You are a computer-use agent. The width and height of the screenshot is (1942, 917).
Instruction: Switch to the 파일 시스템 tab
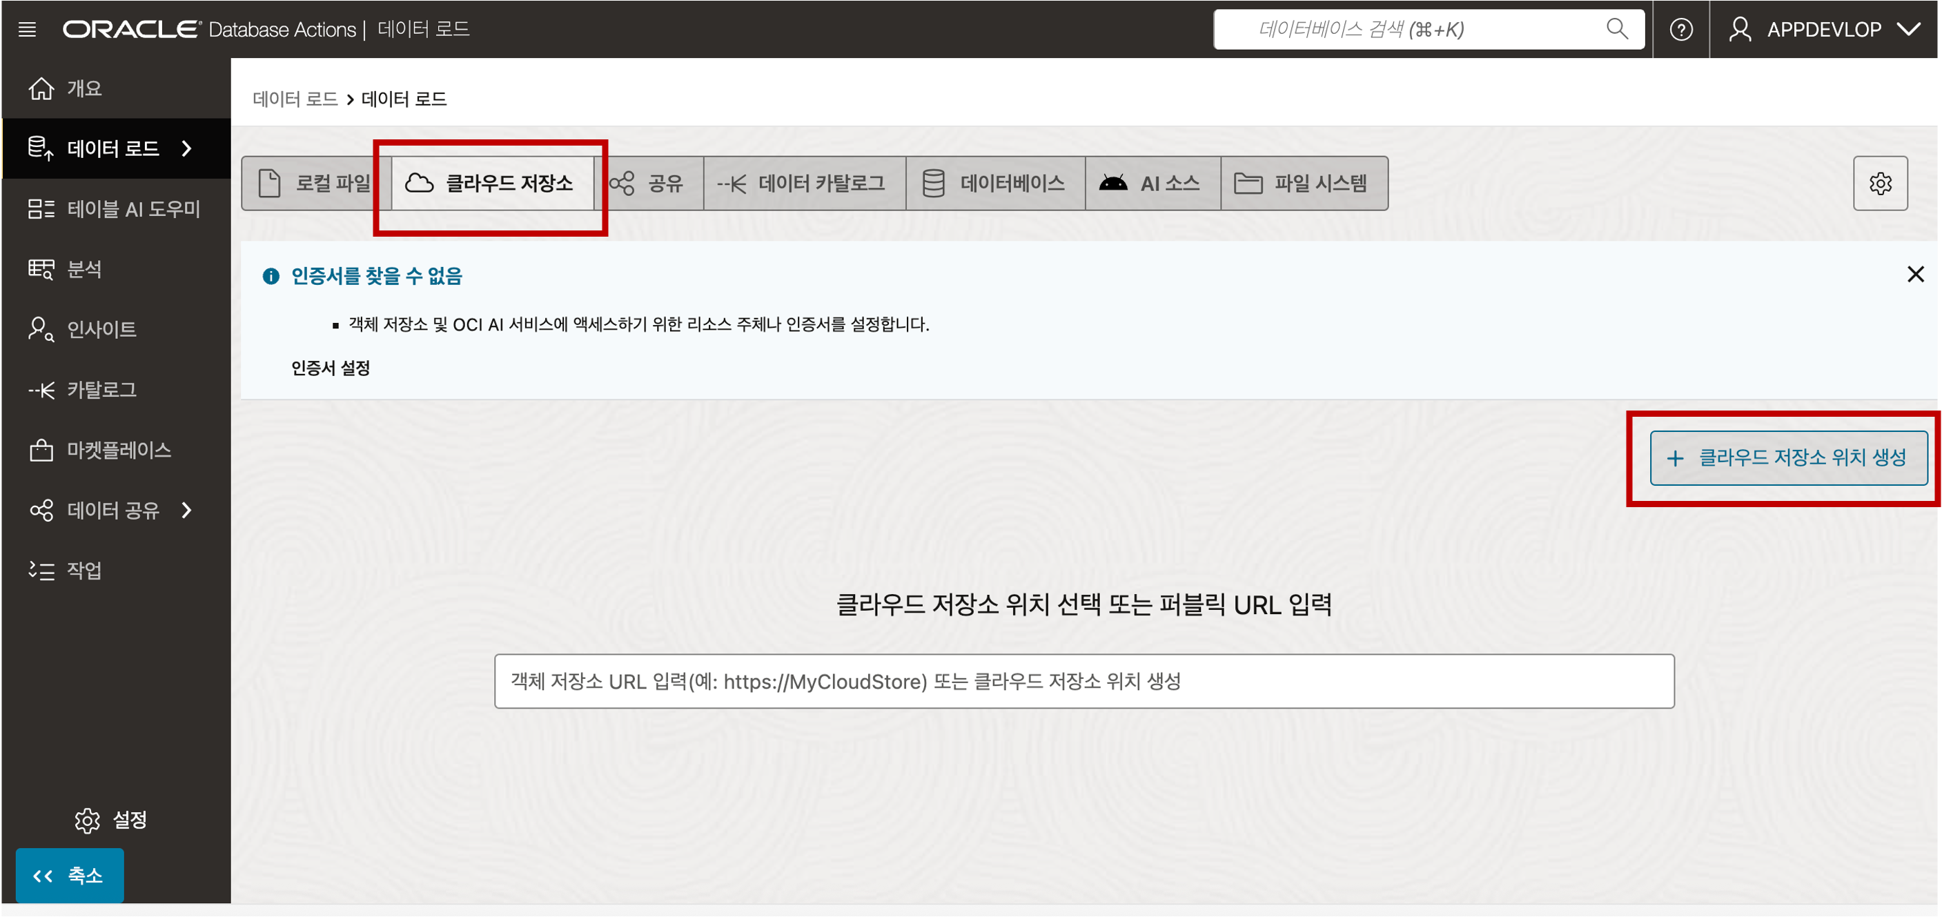tap(1304, 183)
